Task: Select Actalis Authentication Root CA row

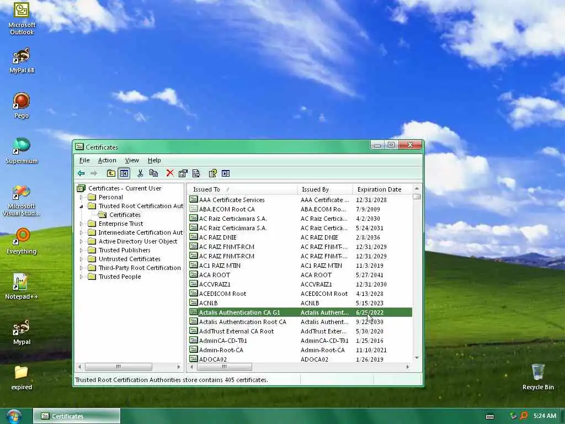Action: (x=300, y=322)
